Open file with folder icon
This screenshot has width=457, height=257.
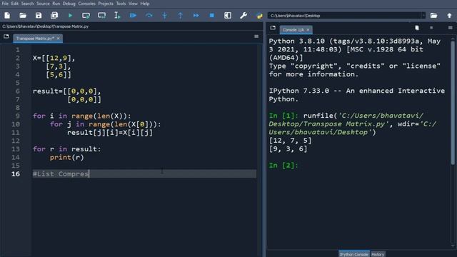click(23, 16)
